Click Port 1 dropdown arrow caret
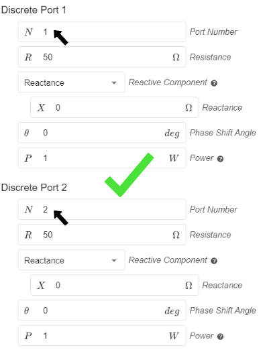267x356 pixels. [114, 83]
